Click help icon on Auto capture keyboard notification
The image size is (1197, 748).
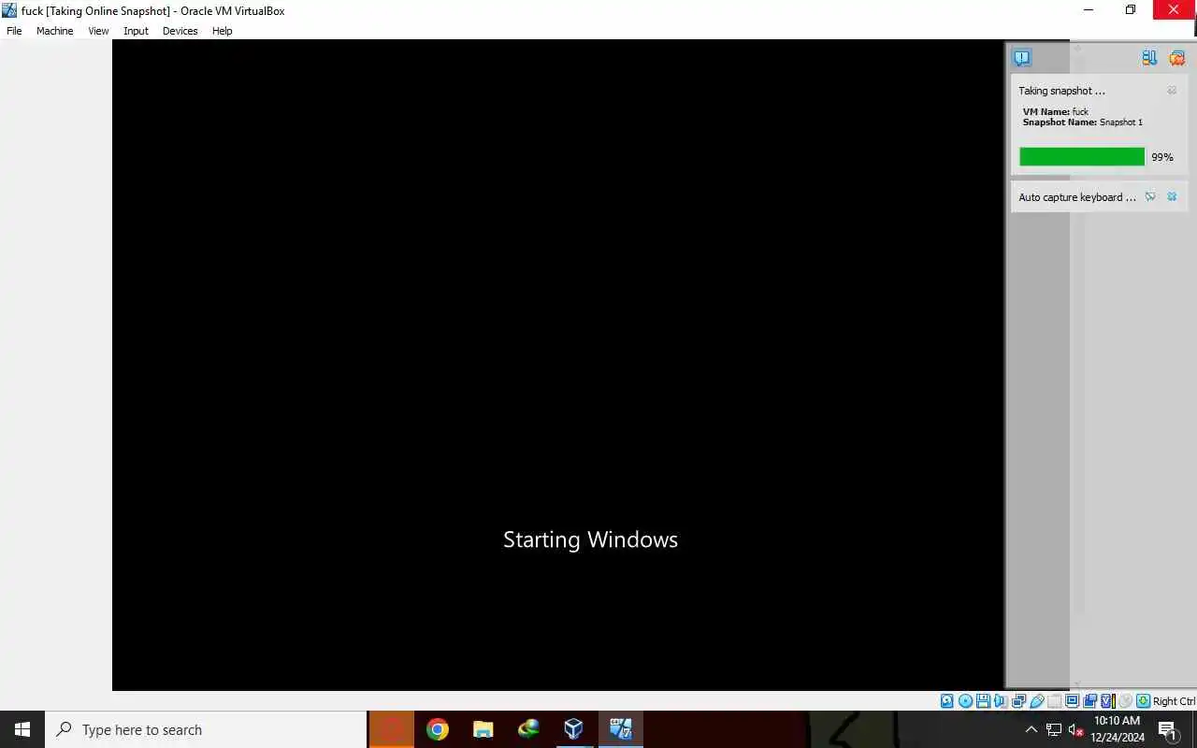tap(1150, 196)
